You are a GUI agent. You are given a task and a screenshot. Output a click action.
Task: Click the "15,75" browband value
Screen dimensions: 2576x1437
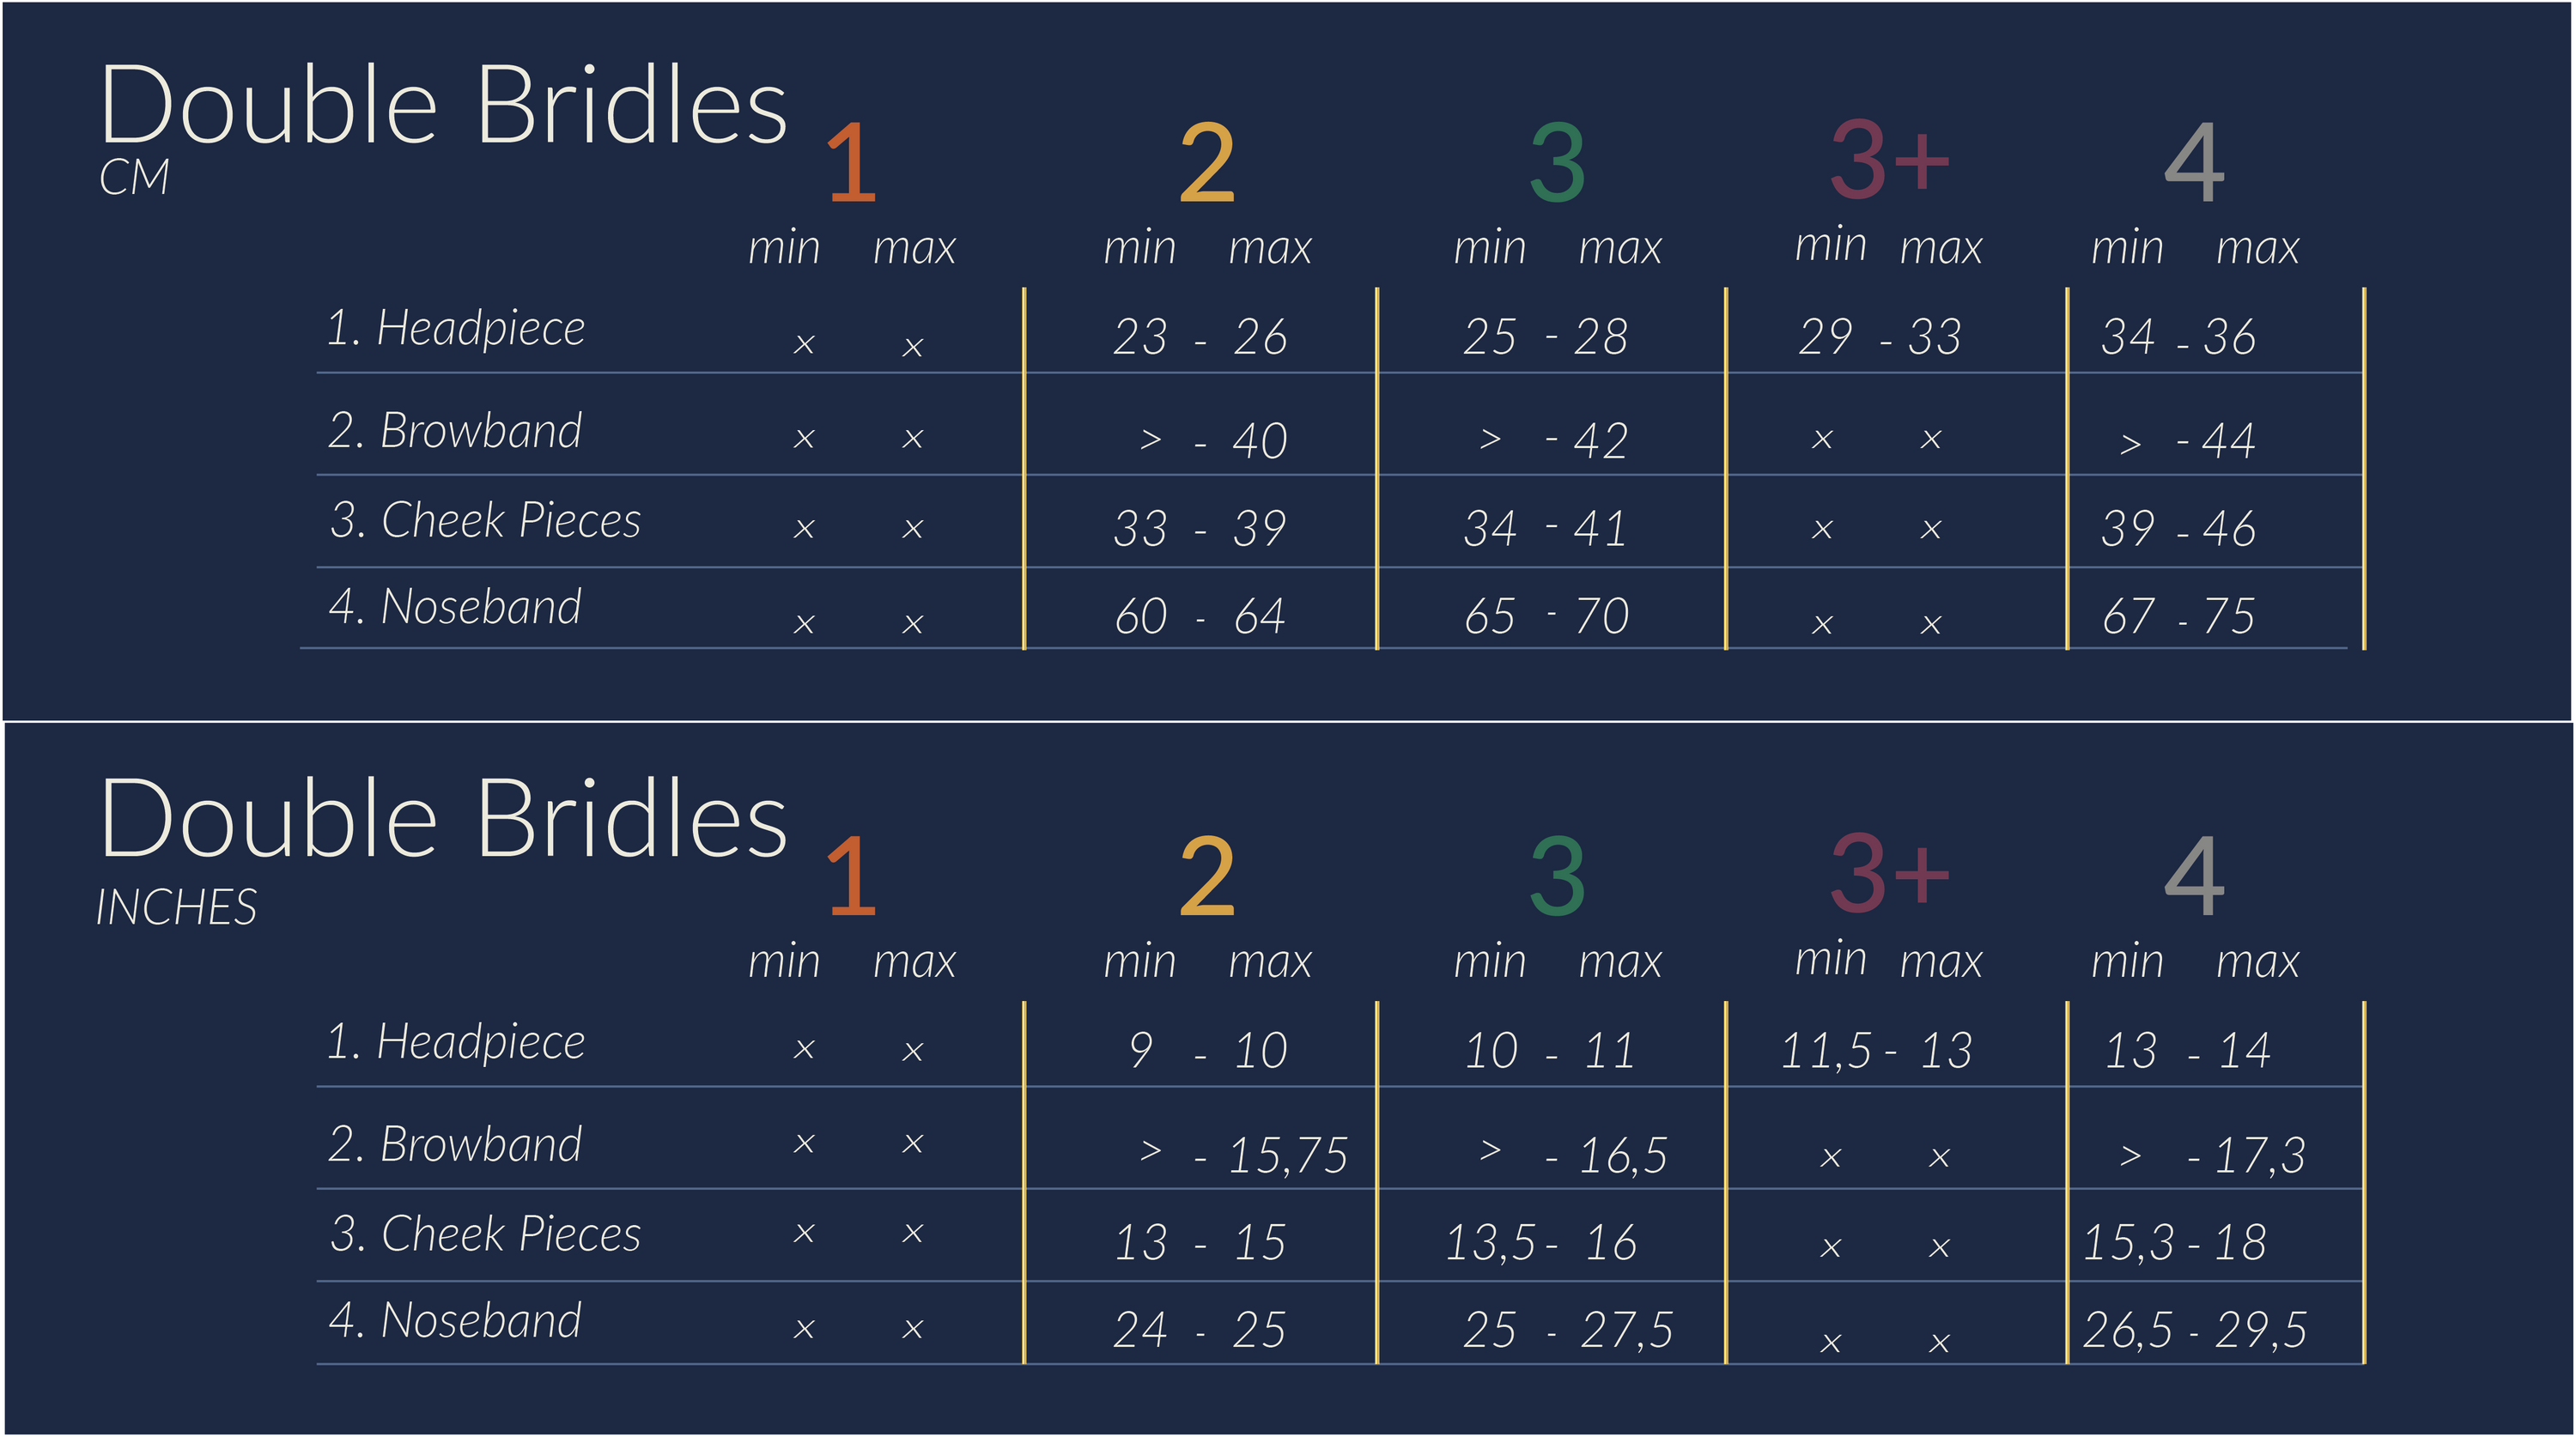tap(1288, 1156)
